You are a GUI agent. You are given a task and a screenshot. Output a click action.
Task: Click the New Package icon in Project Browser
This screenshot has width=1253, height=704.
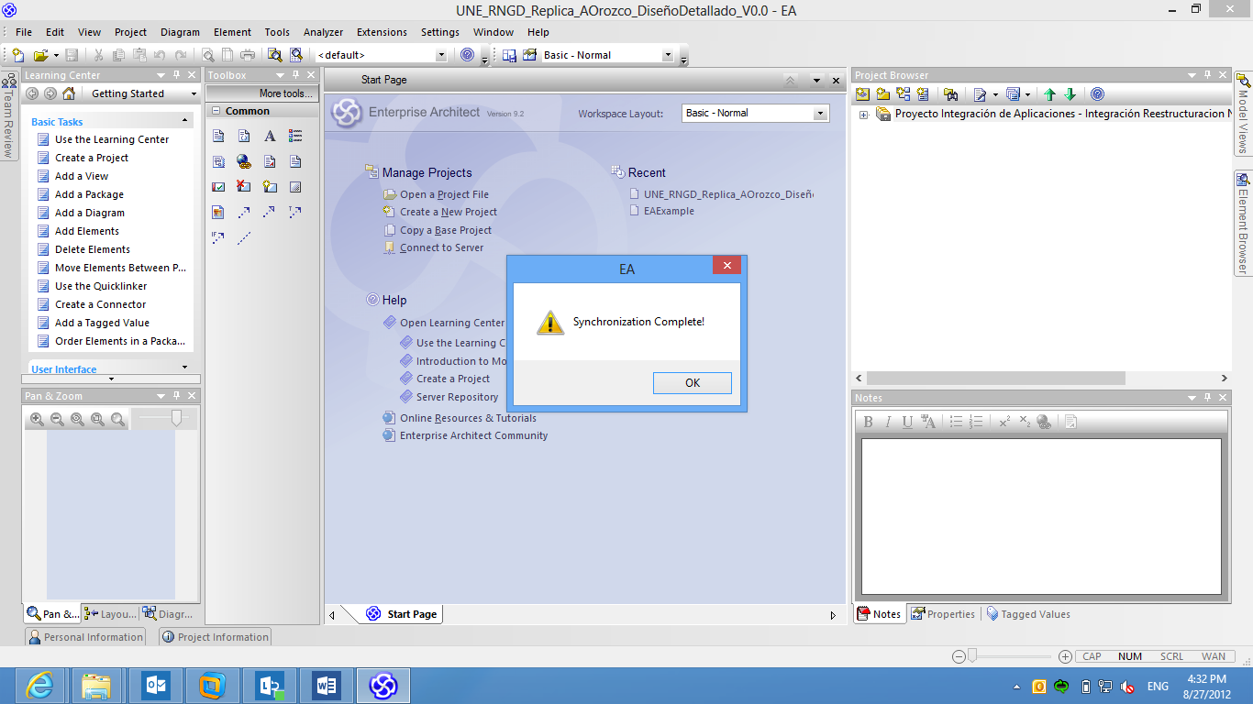(x=882, y=93)
